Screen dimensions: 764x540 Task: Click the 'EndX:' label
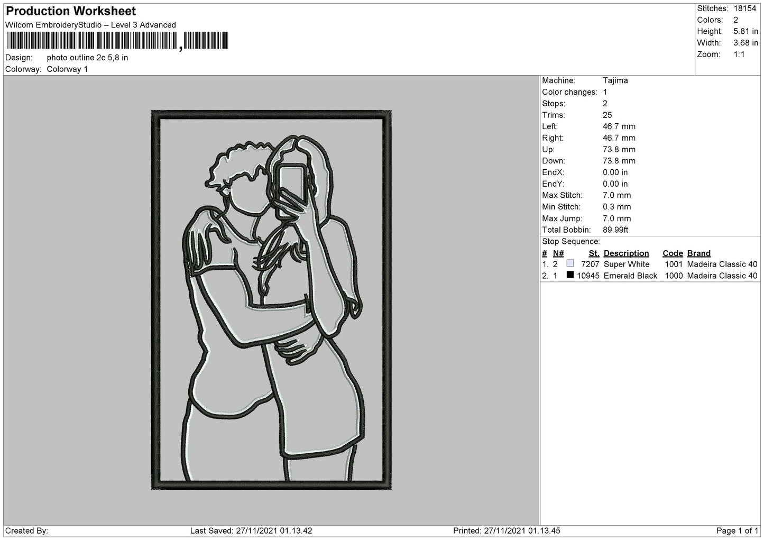[553, 172]
